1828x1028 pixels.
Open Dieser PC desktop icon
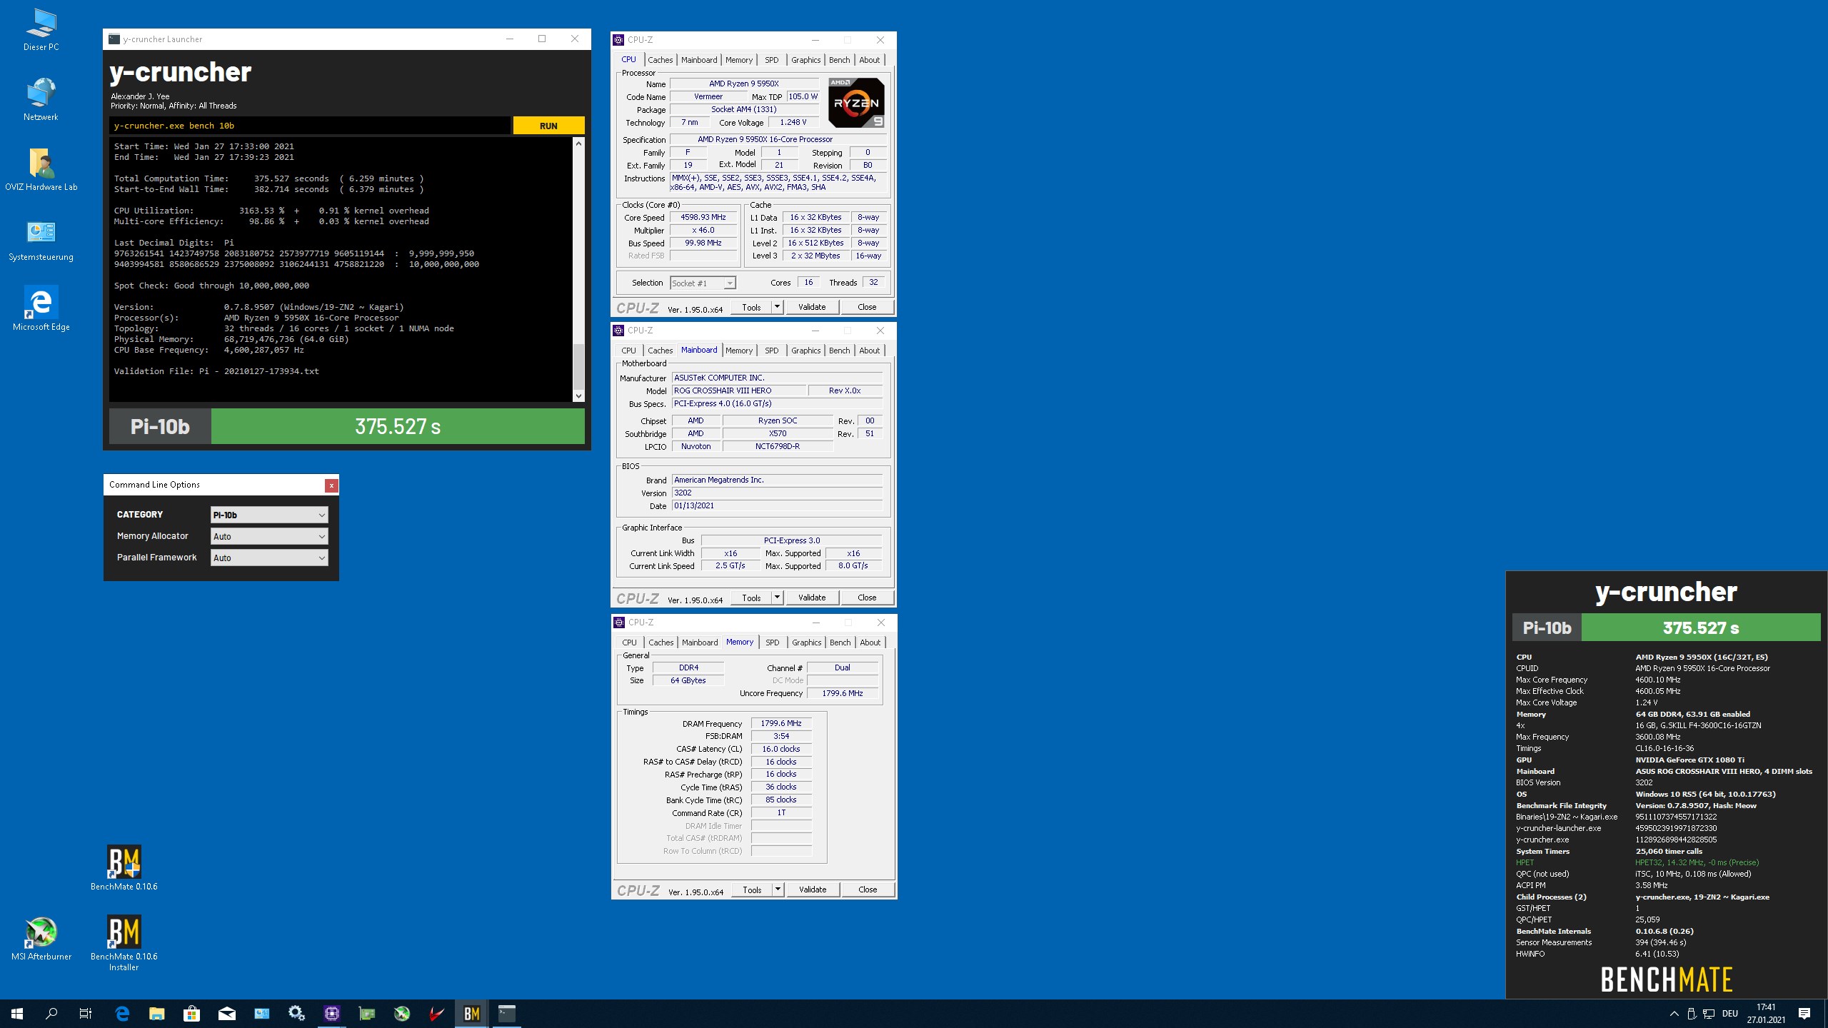pyautogui.click(x=41, y=30)
